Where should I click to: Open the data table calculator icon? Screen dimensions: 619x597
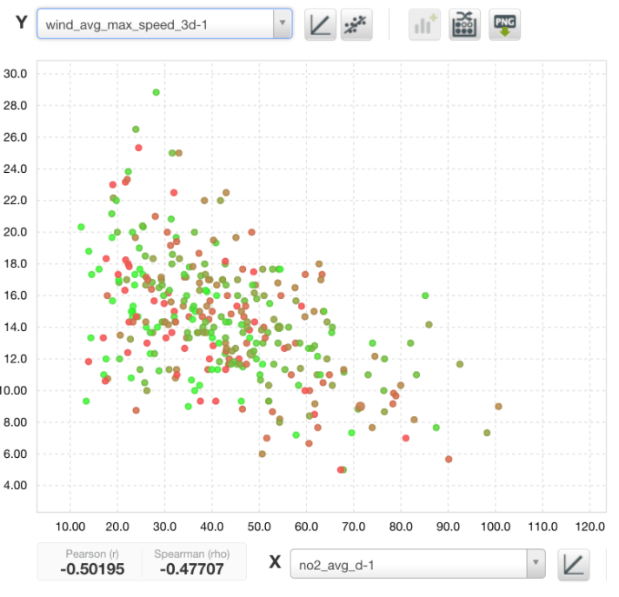464,24
